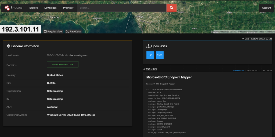Viewport: 275px width, 137px height.
Task: Select the SidKey Local End Point line
Action: pyautogui.click(x=164, y=104)
